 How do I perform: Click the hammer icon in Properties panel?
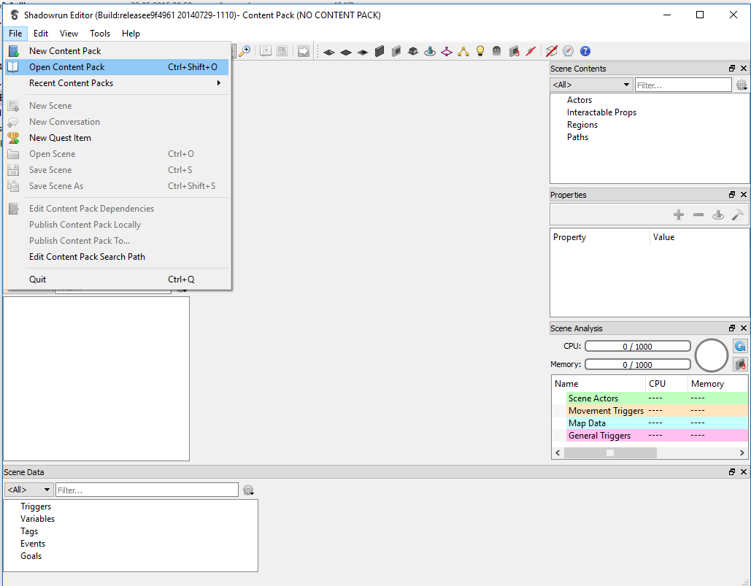pos(738,215)
